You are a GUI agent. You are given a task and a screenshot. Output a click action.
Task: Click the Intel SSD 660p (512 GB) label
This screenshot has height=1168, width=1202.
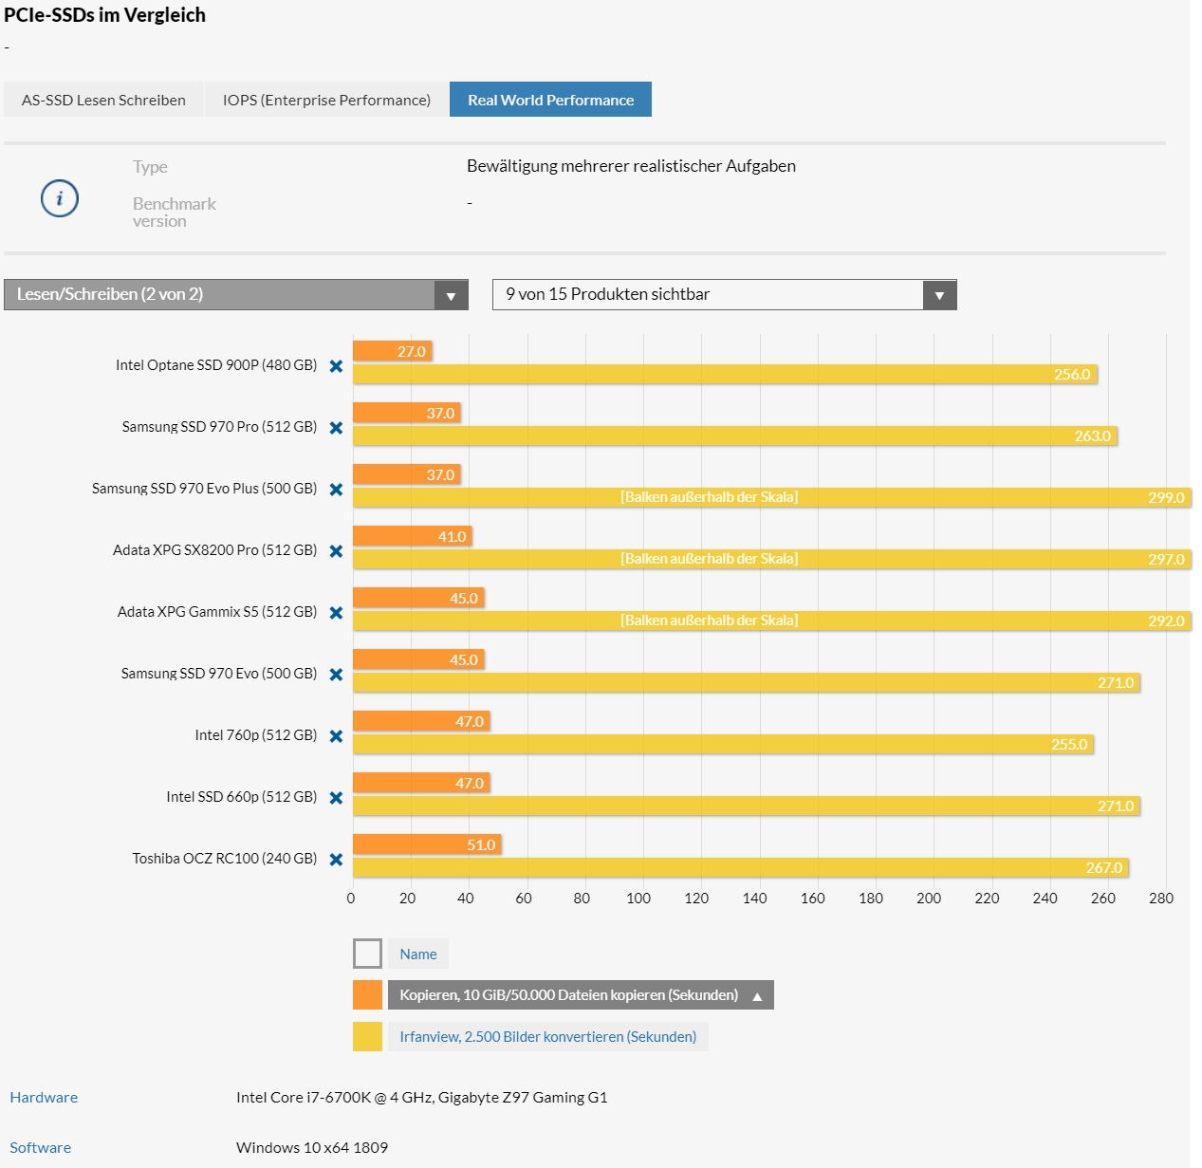[x=242, y=797]
